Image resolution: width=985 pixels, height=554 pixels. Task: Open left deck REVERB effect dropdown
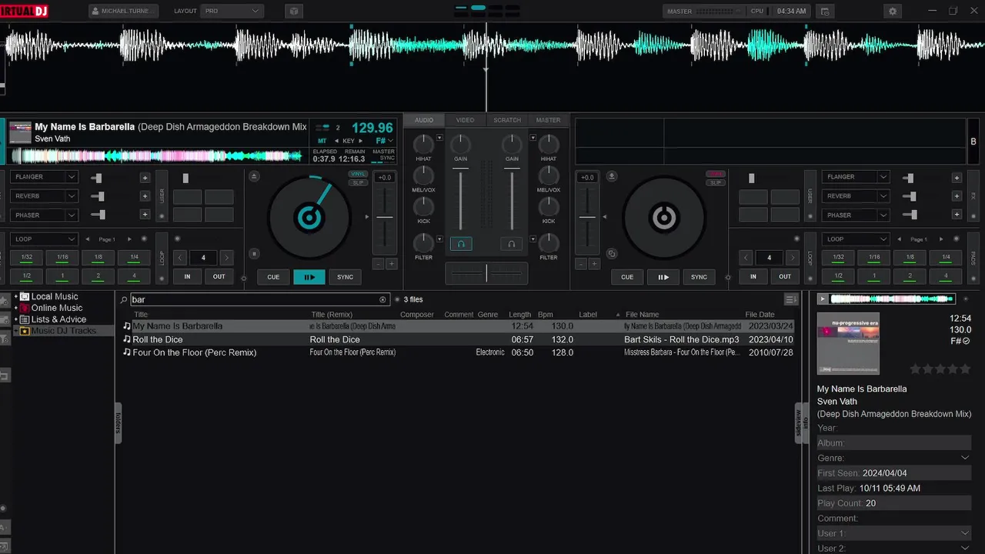(45, 196)
